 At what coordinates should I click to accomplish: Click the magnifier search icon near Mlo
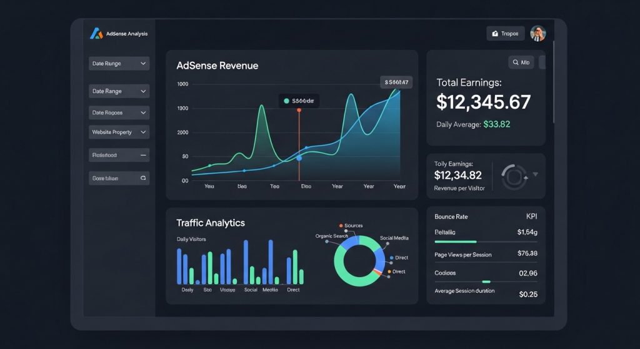(x=516, y=62)
